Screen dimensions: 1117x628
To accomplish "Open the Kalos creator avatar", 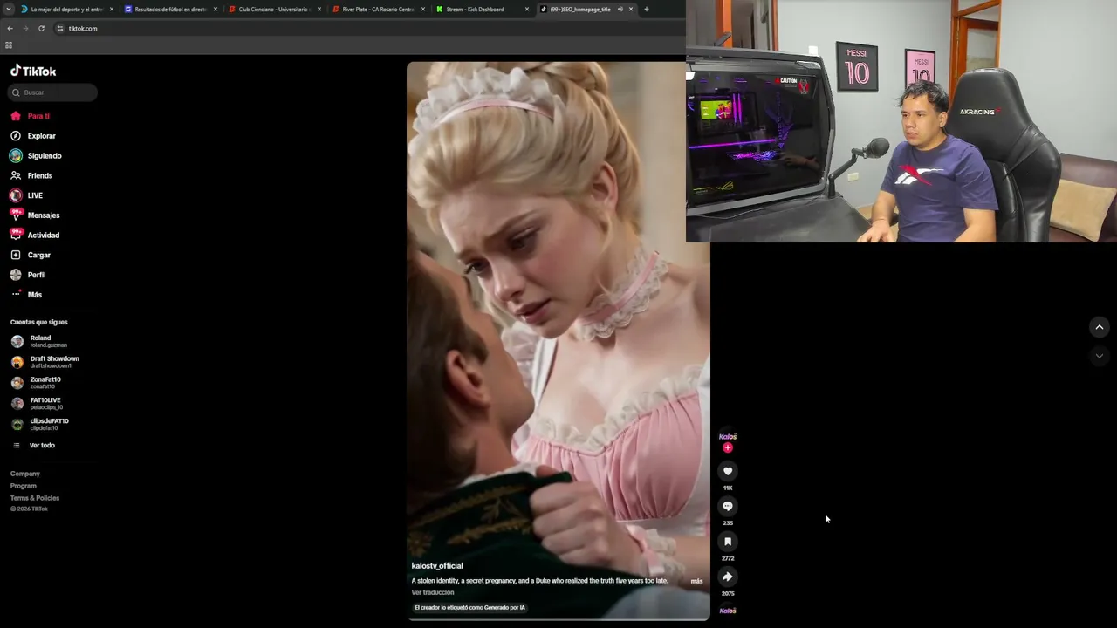I will (728, 436).
